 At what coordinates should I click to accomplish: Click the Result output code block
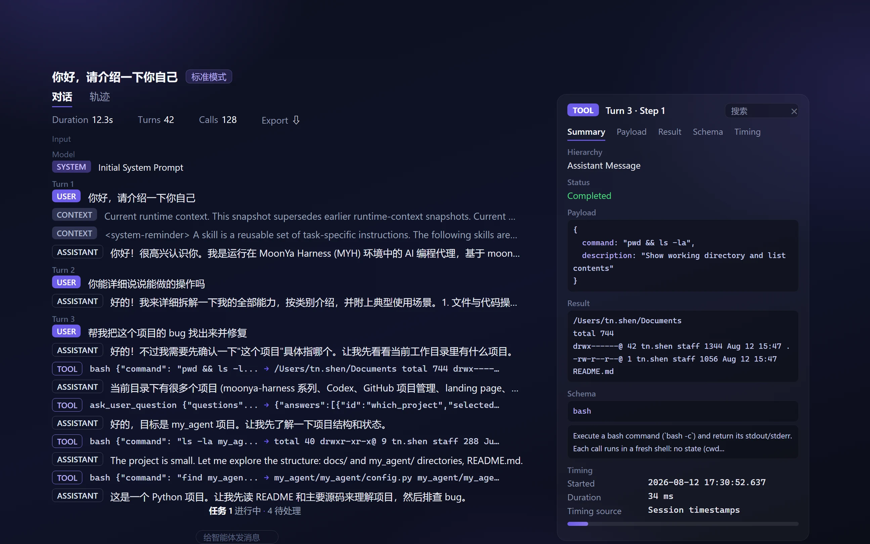[683, 346]
